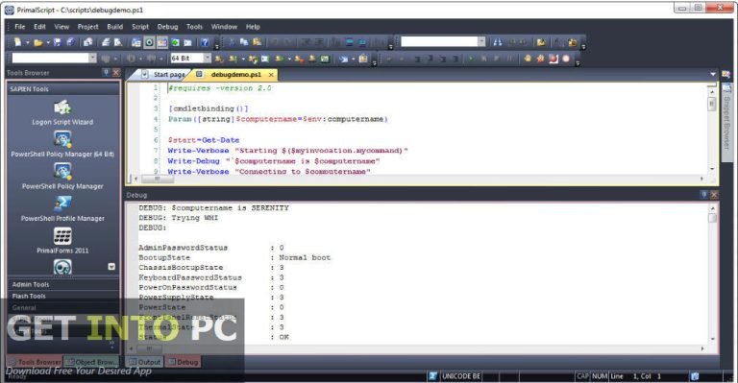Click the Open folder icon in the toolbar

[x=38, y=42]
